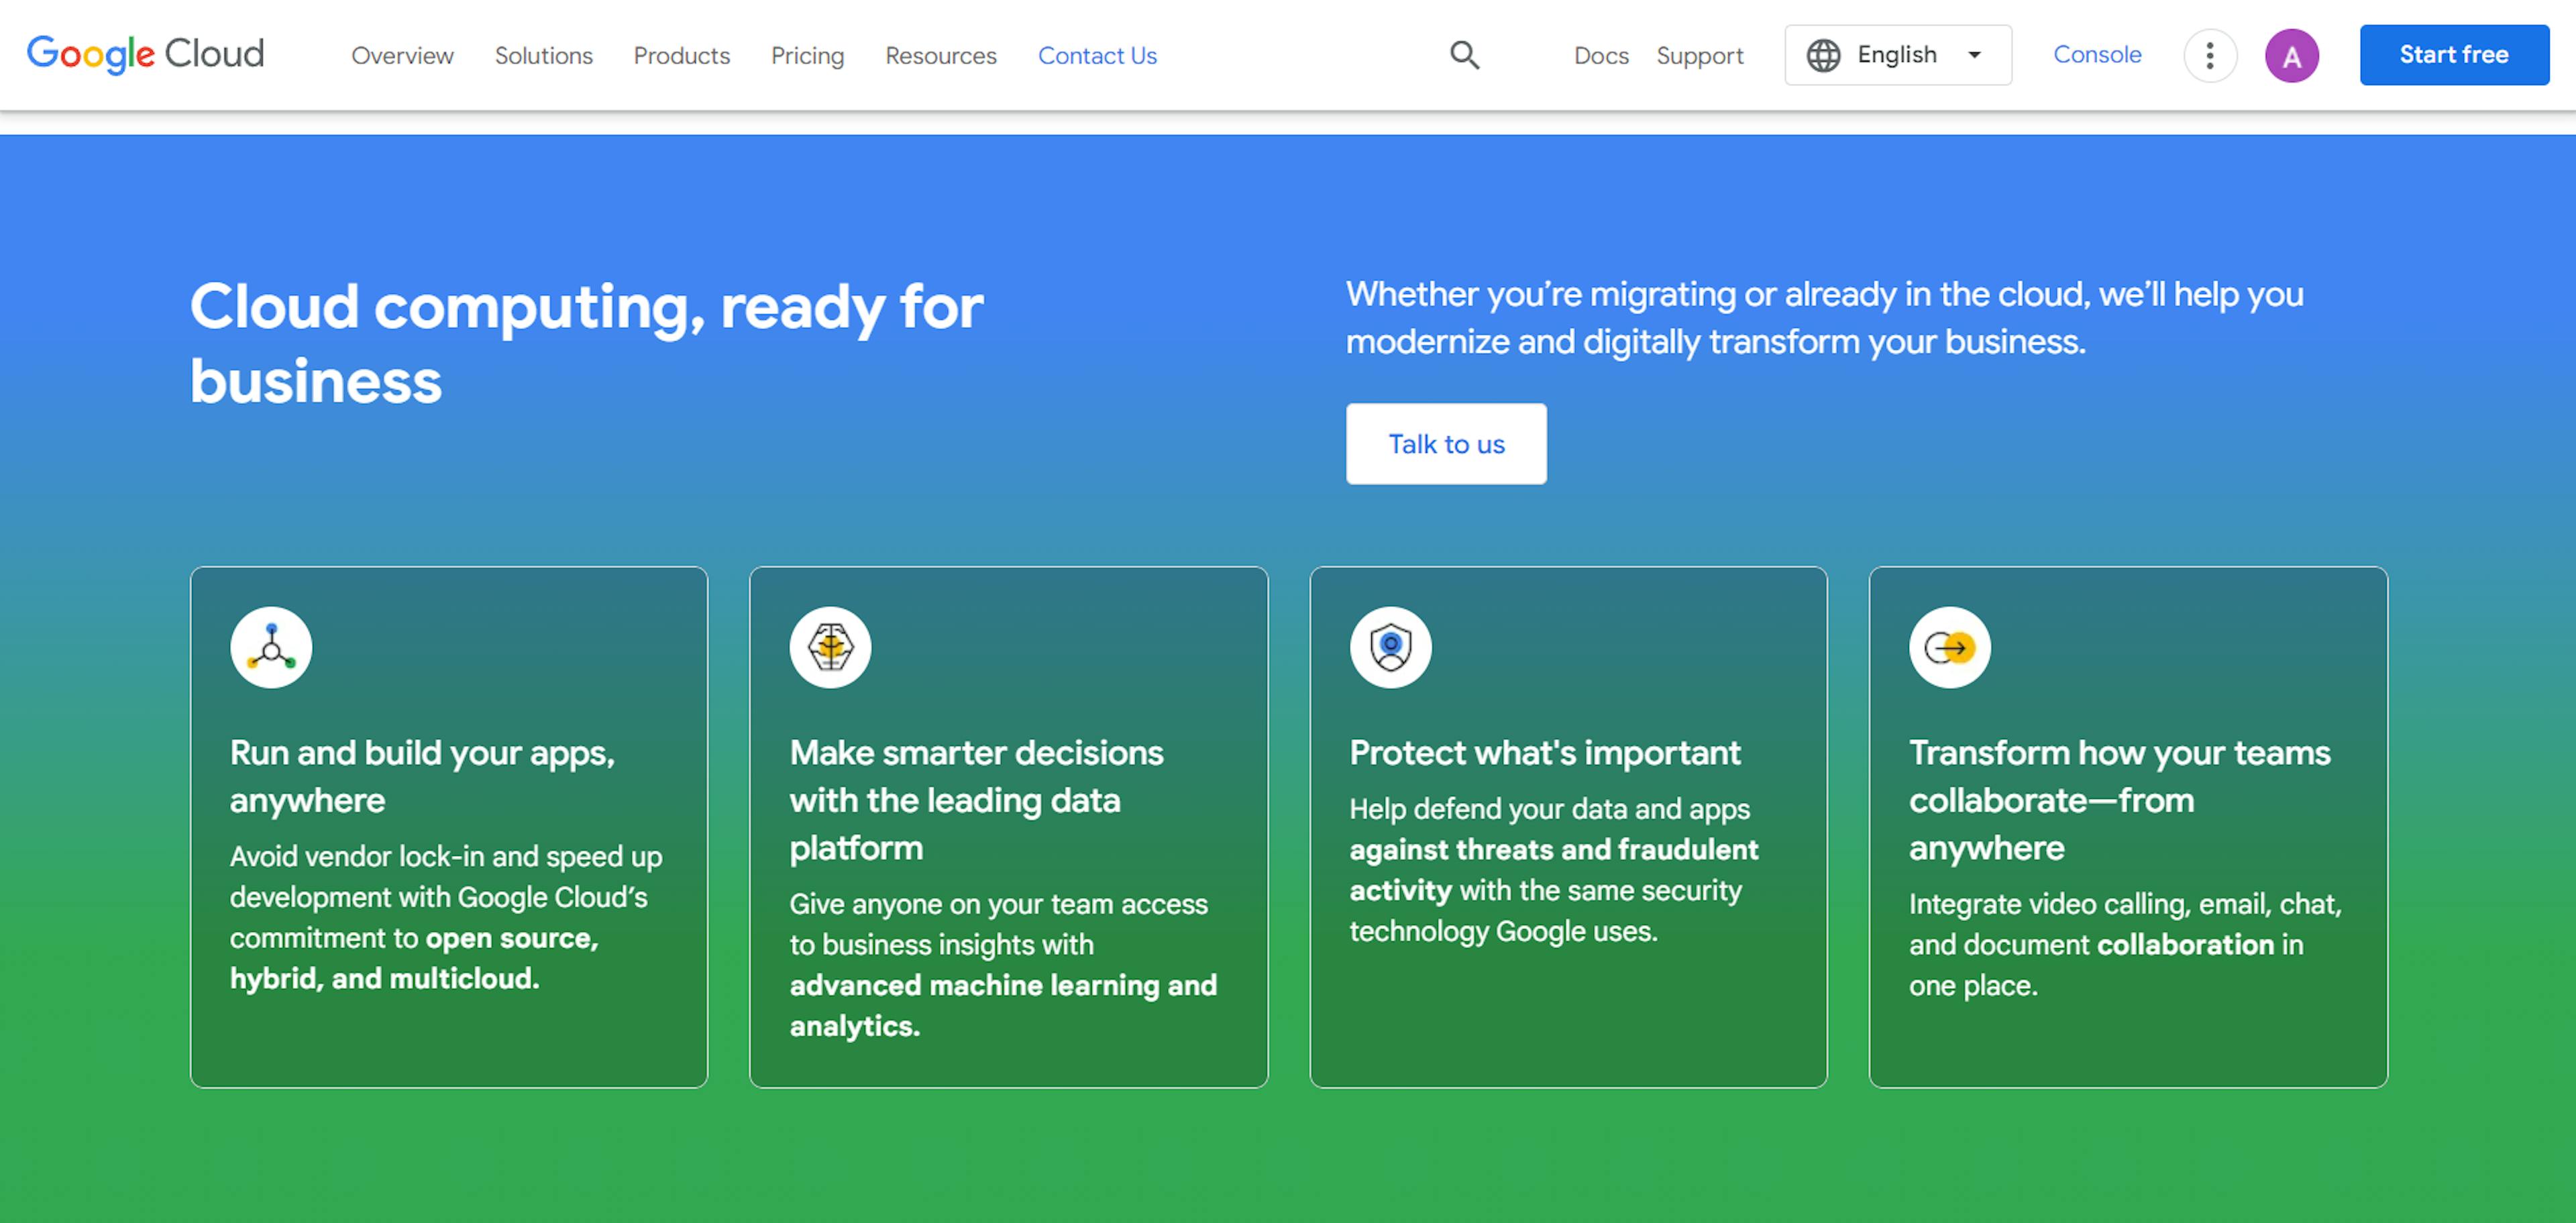Screen dimensions: 2576x1223
Task: Go to the Console
Action: [x=2097, y=55]
